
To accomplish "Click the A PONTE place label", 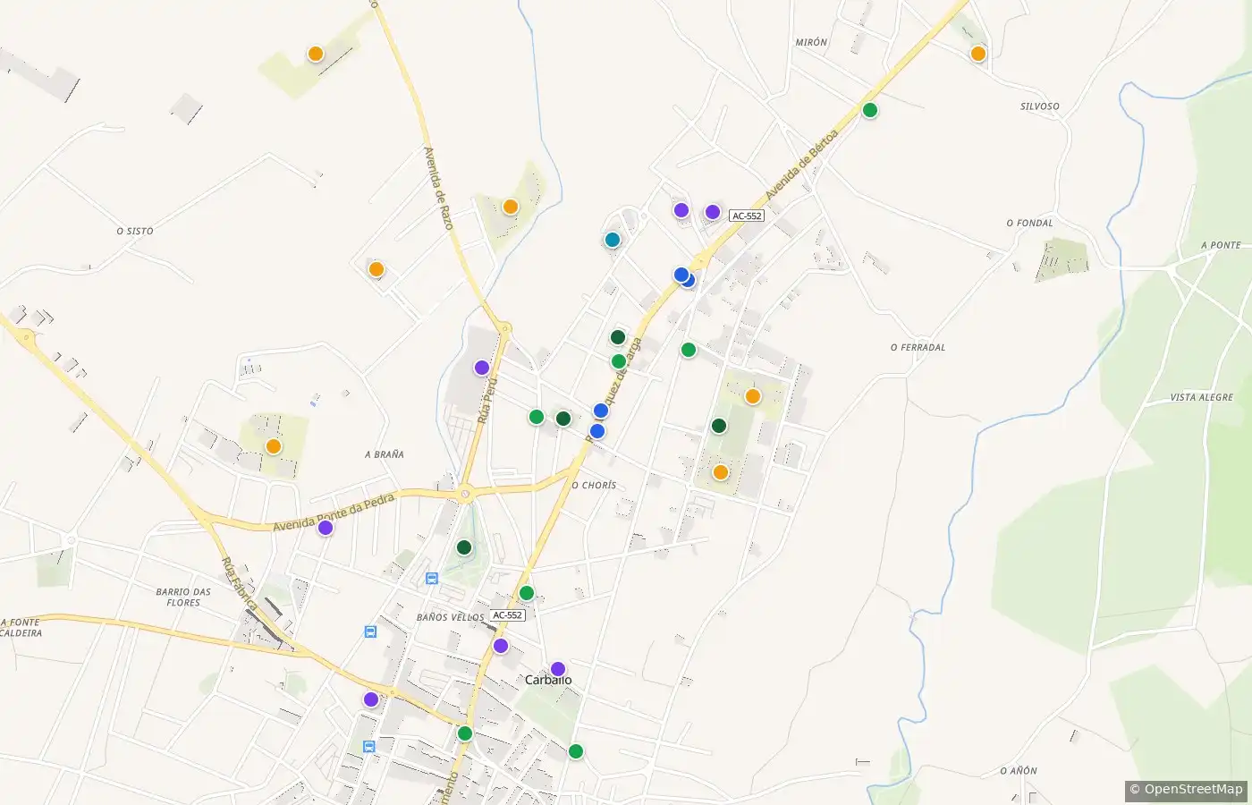I will pos(1222,245).
